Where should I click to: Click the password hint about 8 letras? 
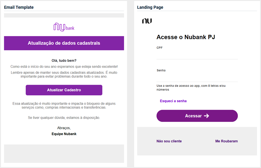191,88
